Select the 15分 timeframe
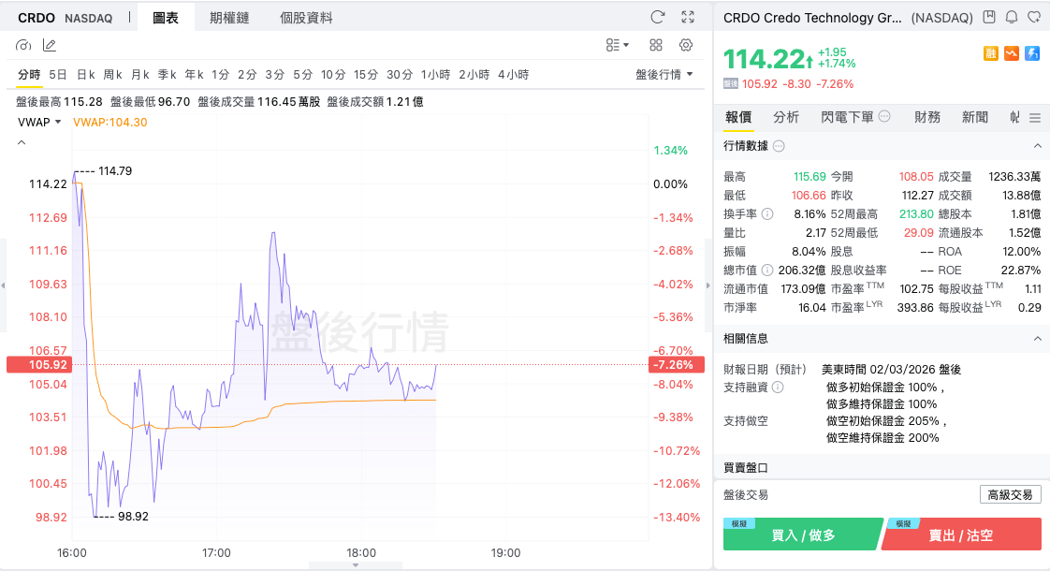The width and height of the screenshot is (1050, 571). coord(366,74)
